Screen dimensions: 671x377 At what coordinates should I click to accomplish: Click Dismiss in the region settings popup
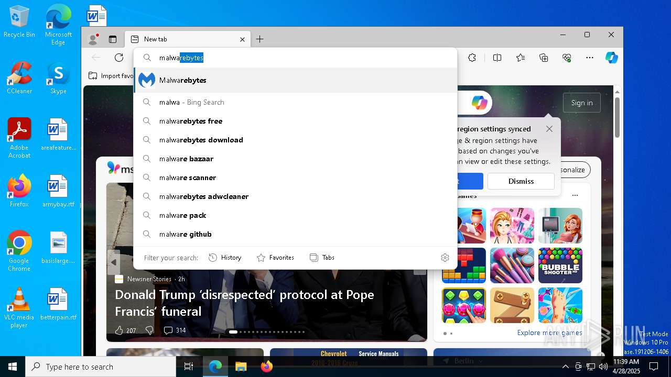click(521, 181)
